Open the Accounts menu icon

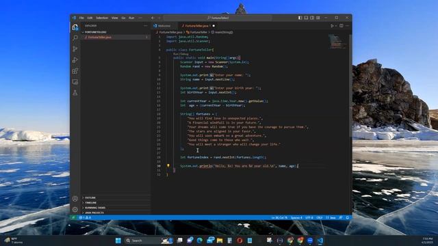click(x=75, y=199)
